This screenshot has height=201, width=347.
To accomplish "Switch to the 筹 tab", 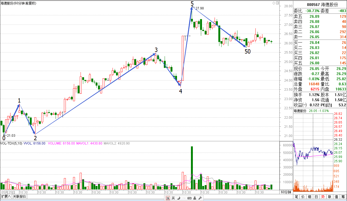I will coord(343,197).
